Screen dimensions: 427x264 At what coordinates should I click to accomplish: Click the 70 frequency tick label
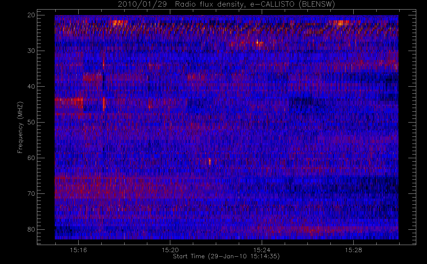(31, 194)
